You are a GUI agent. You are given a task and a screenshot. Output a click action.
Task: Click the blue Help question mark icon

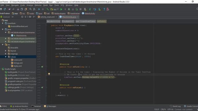click(x=104, y=9)
